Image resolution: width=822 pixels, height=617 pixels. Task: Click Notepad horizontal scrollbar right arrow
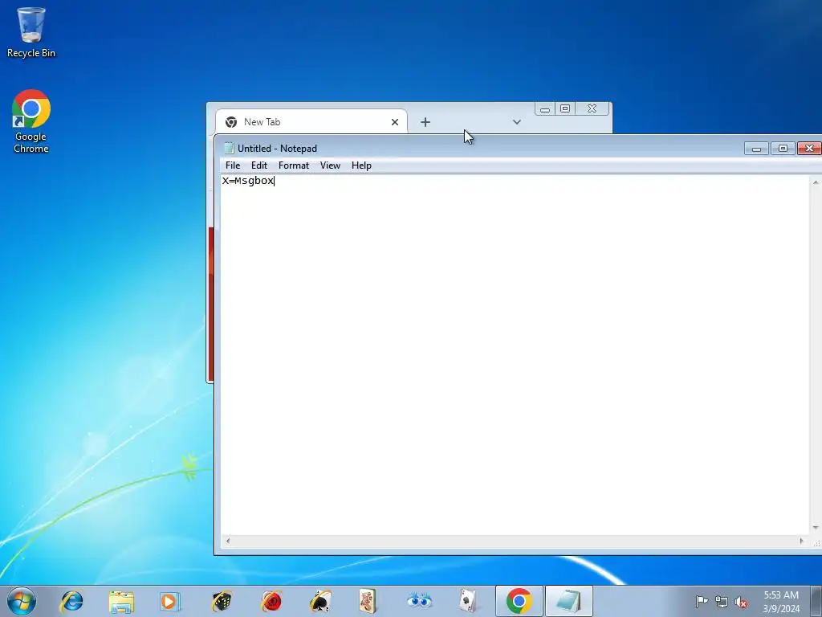801,541
